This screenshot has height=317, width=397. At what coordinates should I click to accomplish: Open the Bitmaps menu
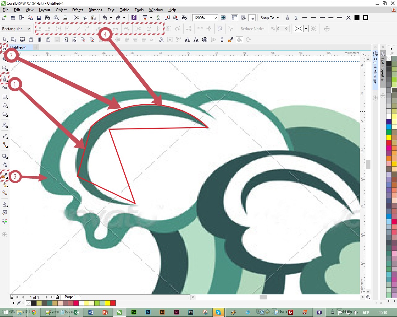(95, 10)
